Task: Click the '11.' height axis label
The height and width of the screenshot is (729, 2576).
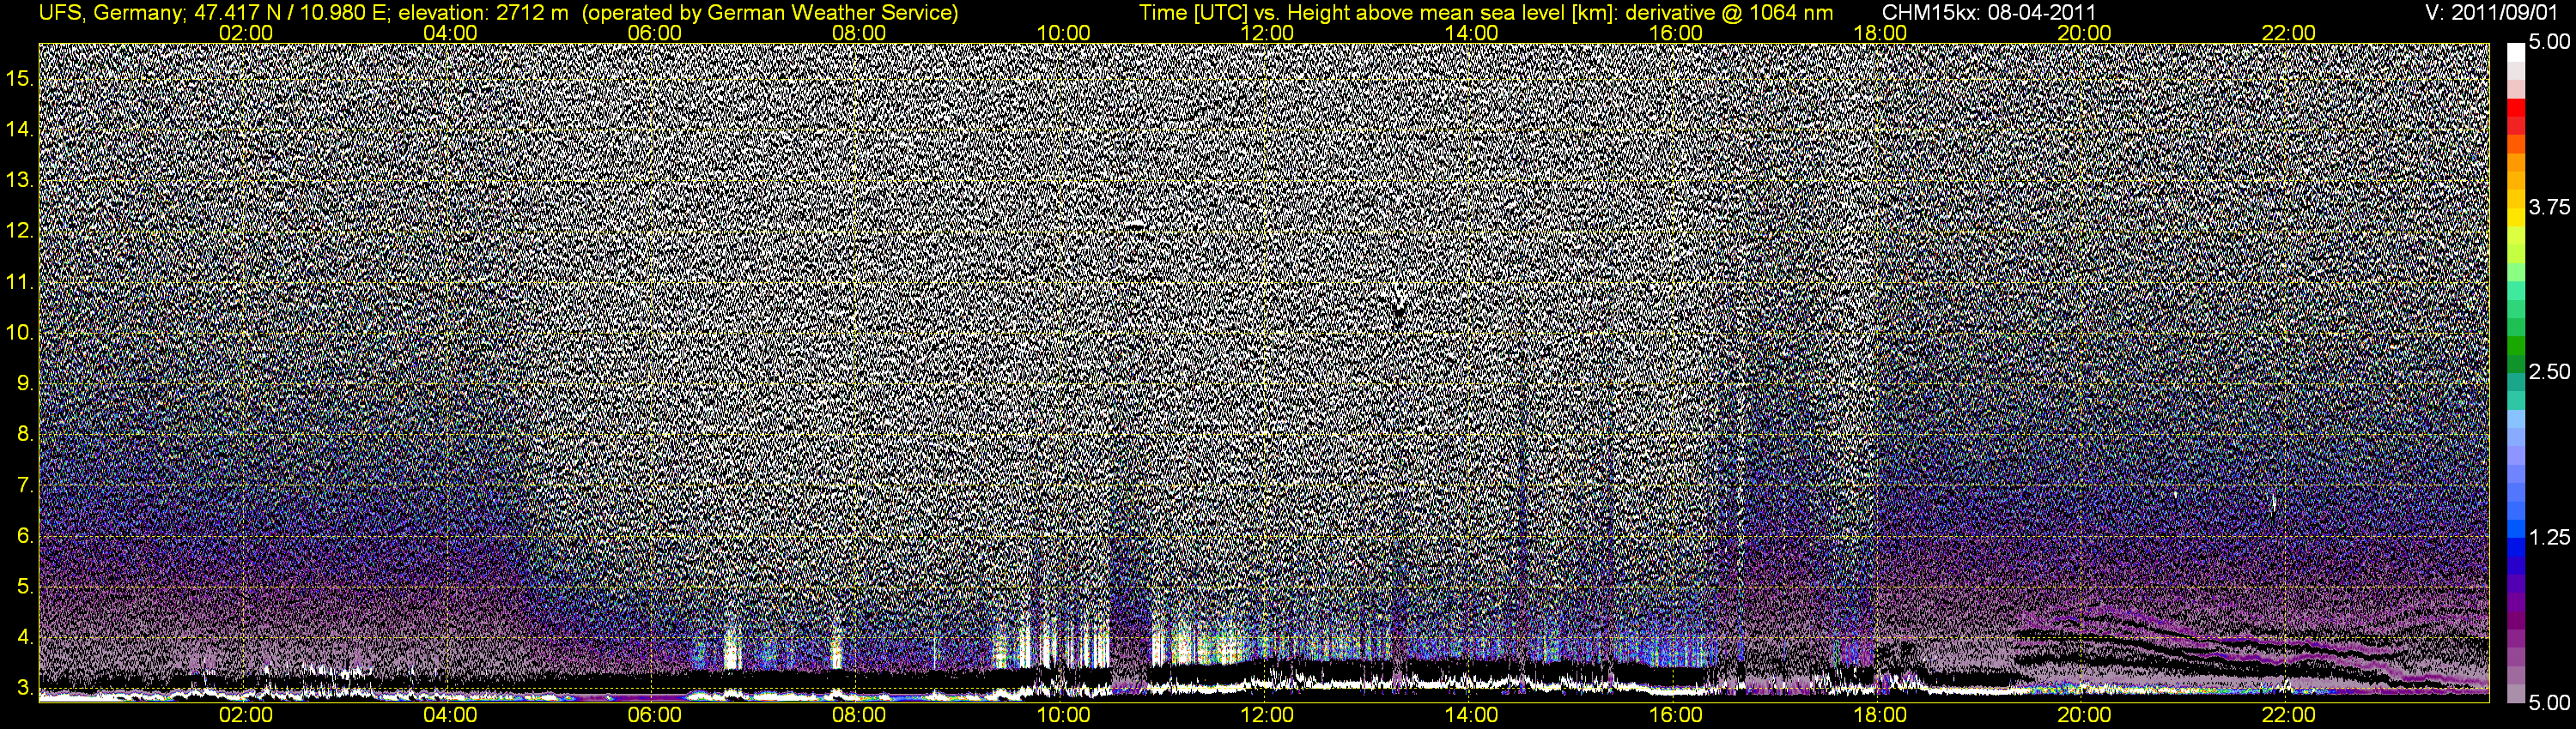Action: (x=20, y=283)
